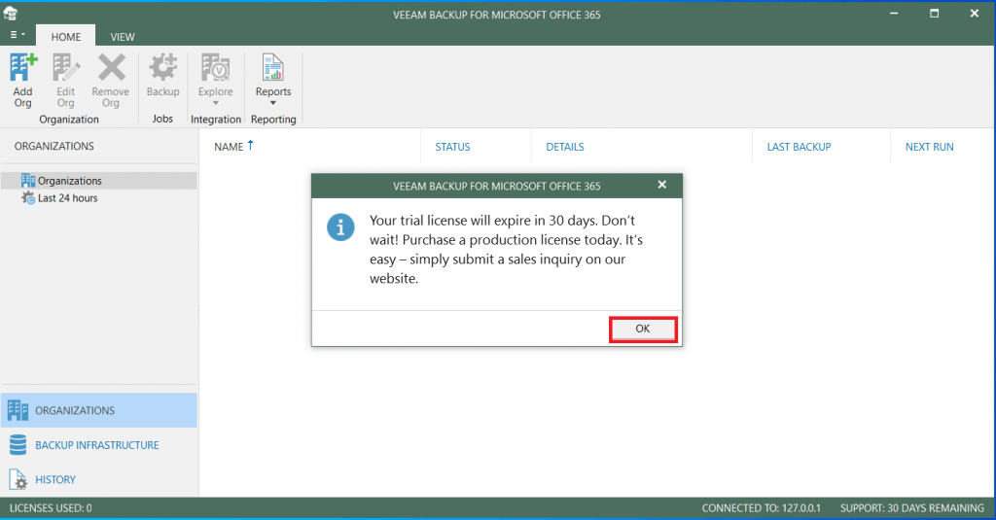Close the trial license dialog with X
This screenshot has width=996, height=520.
pos(662,185)
